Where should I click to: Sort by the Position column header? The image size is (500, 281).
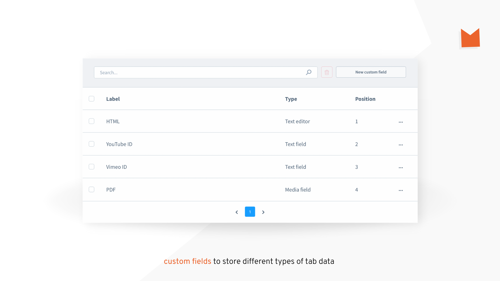[x=365, y=99]
